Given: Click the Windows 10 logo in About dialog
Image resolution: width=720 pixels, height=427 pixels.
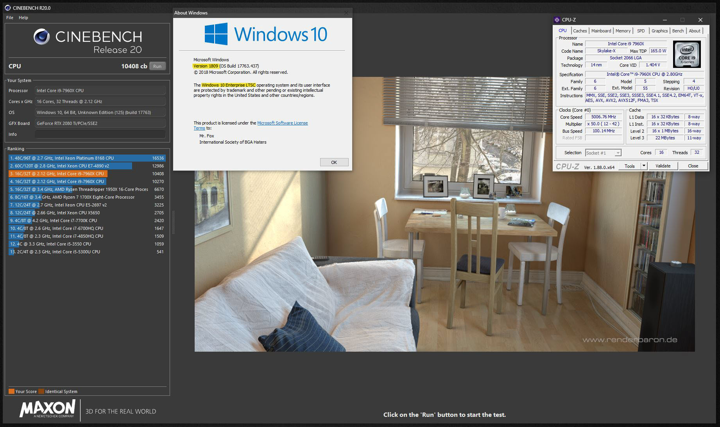Looking at the screenshot, I should (x=266, y=34).
